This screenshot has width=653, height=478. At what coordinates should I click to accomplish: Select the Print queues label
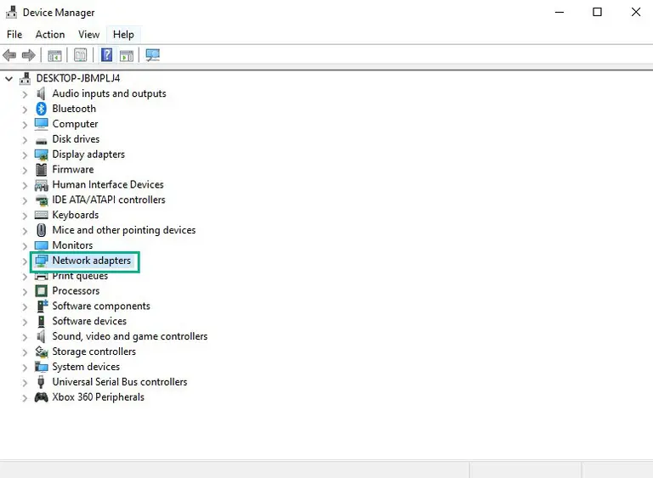coord(80,276)
